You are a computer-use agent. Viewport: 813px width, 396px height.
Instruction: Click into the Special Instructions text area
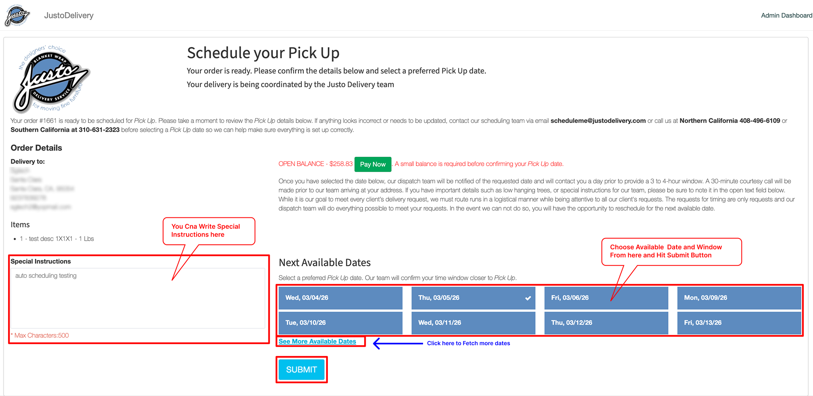(137, 298)
